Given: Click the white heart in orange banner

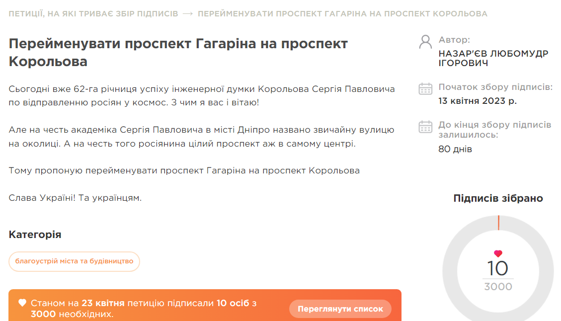Looking at the screenshot, I should pos(22,303).
